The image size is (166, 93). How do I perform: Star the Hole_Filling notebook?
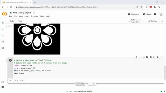34,12
